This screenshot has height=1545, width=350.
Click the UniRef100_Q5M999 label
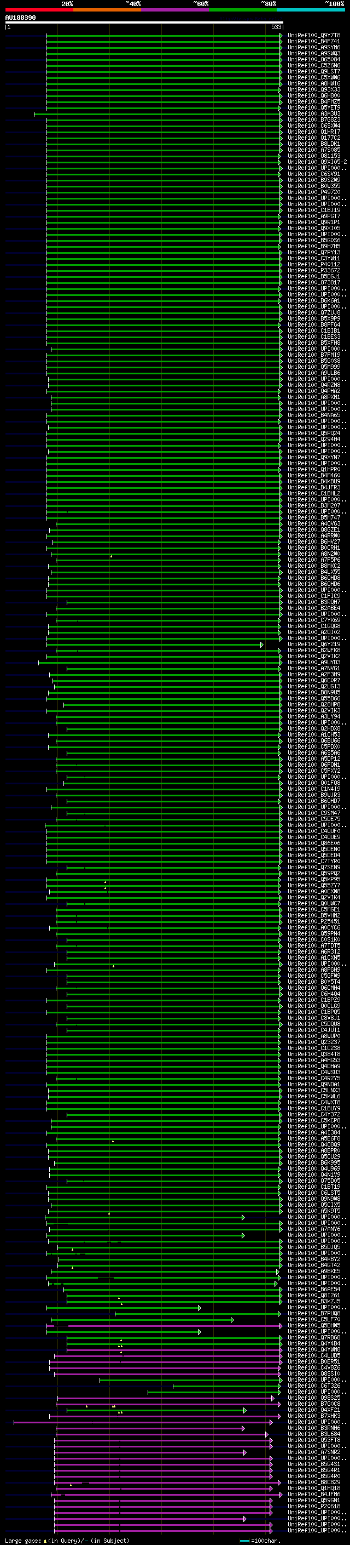(313, 367)
